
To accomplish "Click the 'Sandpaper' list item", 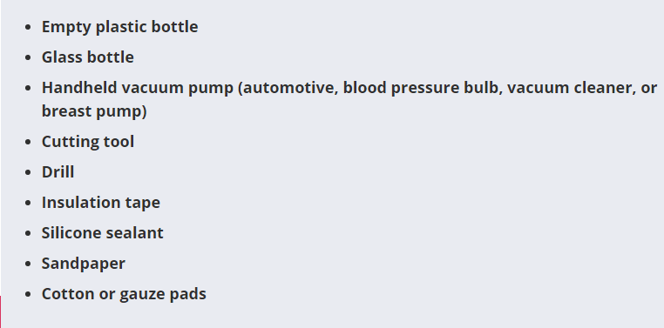I will click(84, 264).
